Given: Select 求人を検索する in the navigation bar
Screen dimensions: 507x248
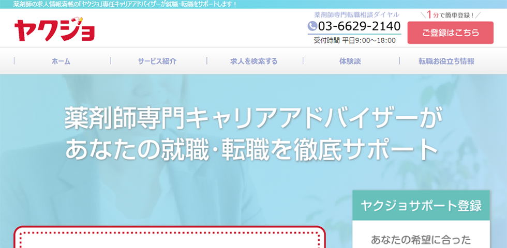Looking at the screenshot, I should (x=253, y=61).
